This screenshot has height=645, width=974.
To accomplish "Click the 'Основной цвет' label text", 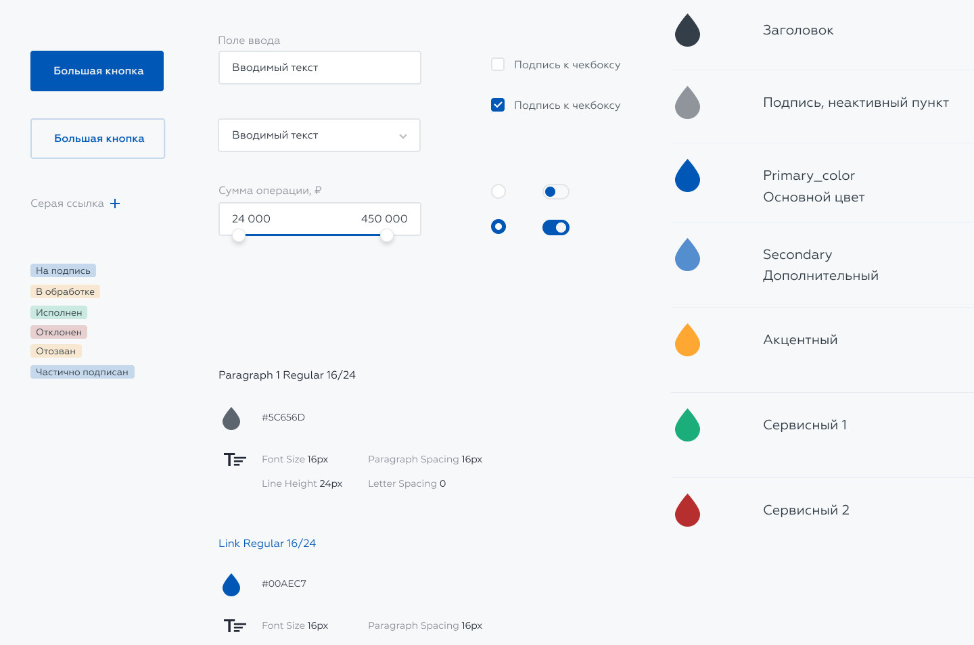I will tap(814, 197).
